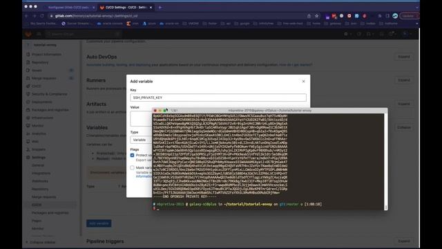
Task: Bookmark page with the star icon
Action: coord(316,16)
